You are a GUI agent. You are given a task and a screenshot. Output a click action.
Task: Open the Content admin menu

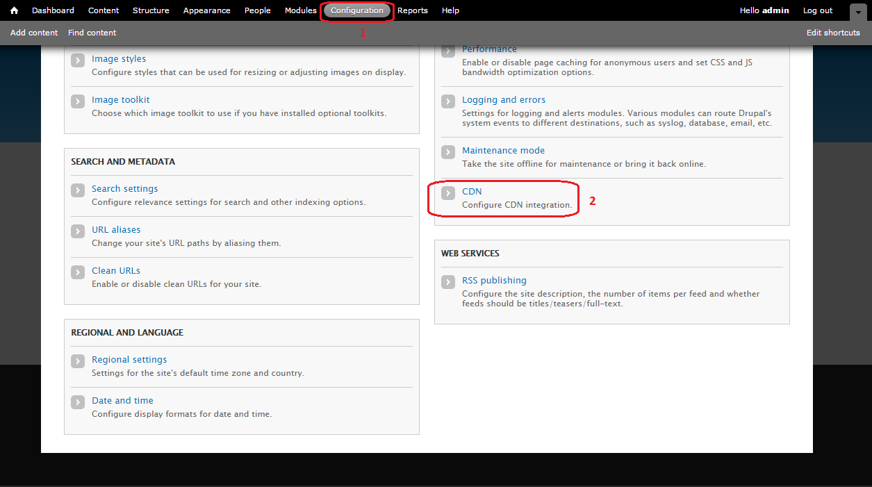(104, 10)
